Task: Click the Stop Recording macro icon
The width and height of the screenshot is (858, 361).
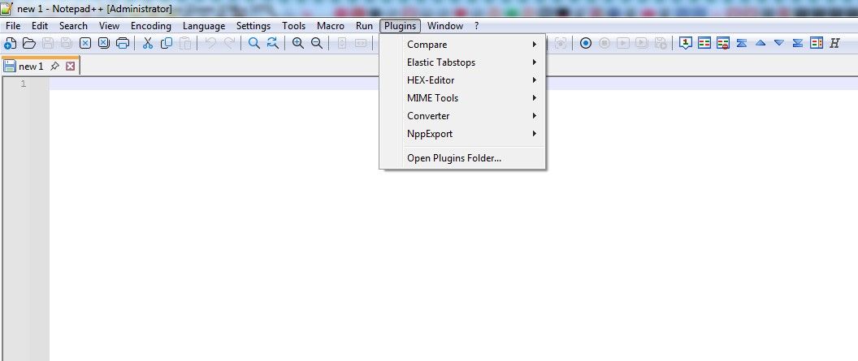Action: 604,44
